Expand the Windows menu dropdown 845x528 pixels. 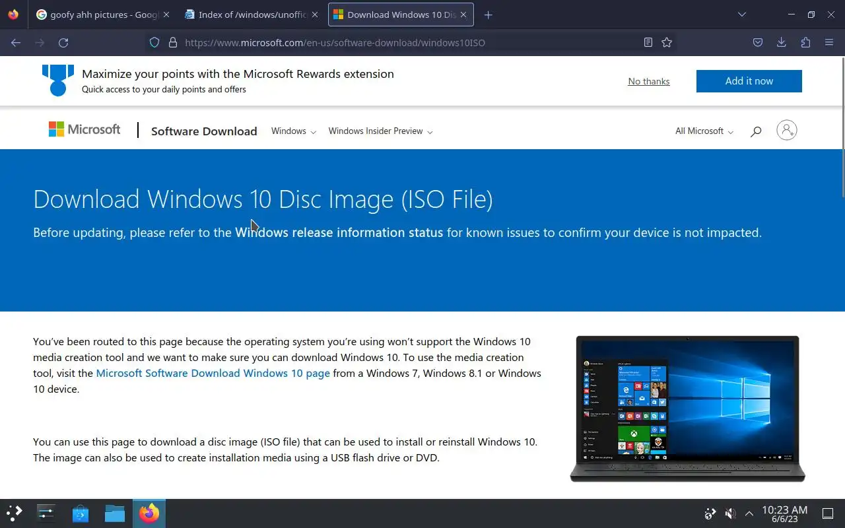click(294, 131)
